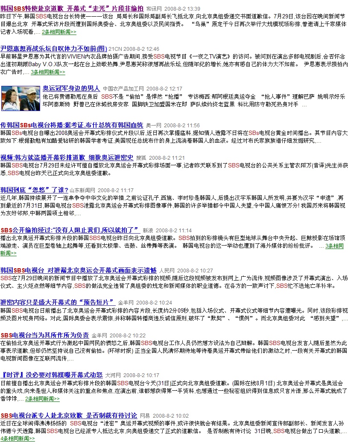Click snippet starting "他已将费德勒甩在身后"

pyautogui.click(x=194, y=100)
